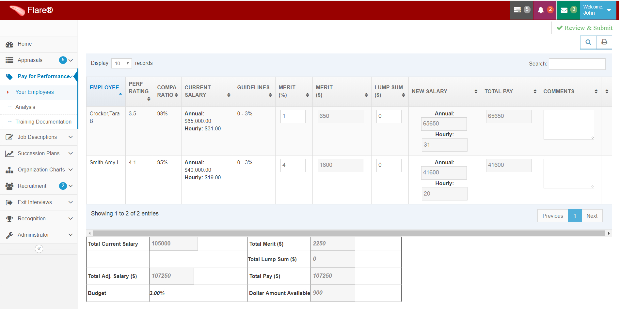Click Comments box for Smith, Amy
This screenshot has width=619, height=309.
click(569, 173)
